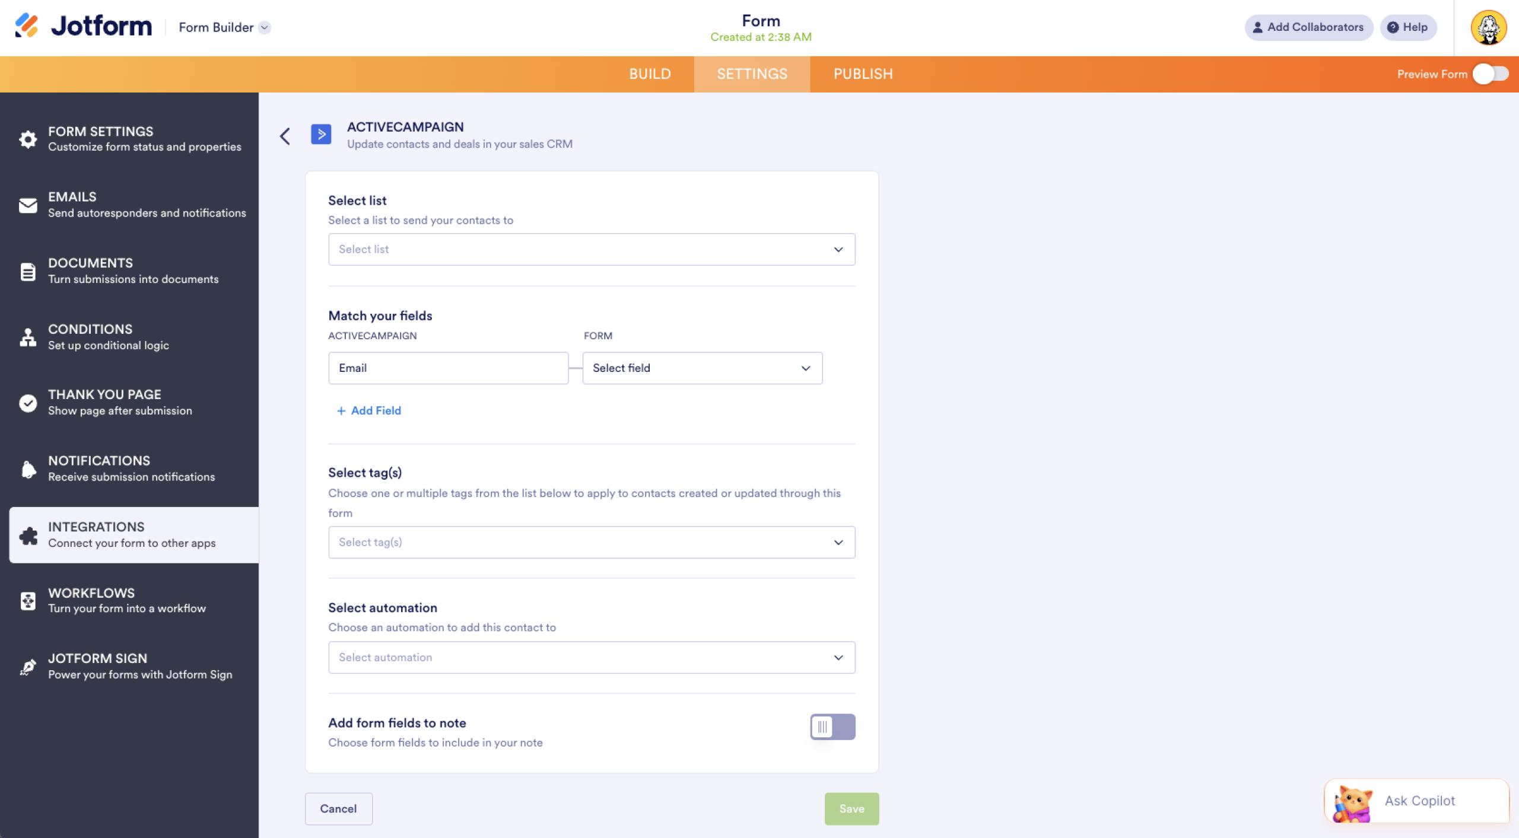Click the Form Settings gear icon
Image resolution: width=1519 pixels, height=838 pixels.
(x=28, y=139)
